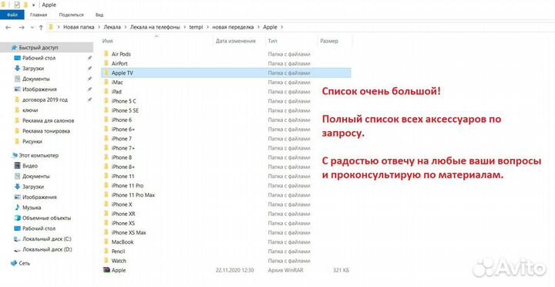Open the Файл ribbon tab

pyautogui.click(x=12, y=15)
